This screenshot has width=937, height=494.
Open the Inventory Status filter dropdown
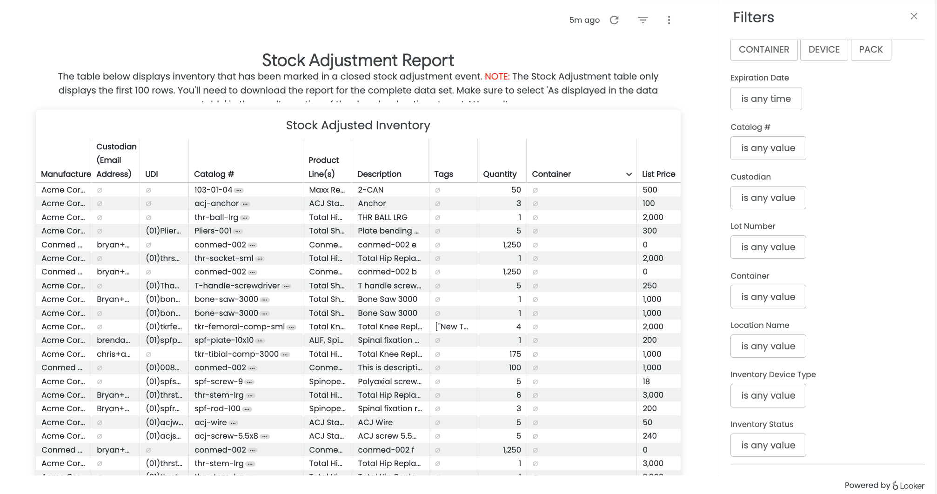pos(768,445)
